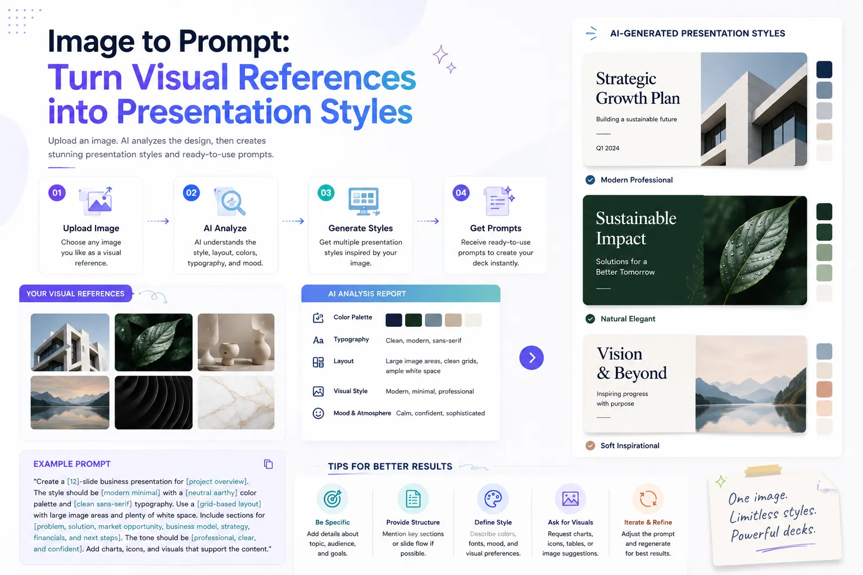The image size is (863, 575).
Task: Click the 'Modern, minimal, professional' visual style value
Action: 430,391
